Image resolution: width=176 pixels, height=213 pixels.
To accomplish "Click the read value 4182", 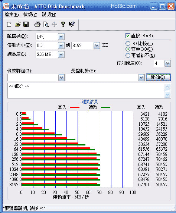I will coord(163,114).
